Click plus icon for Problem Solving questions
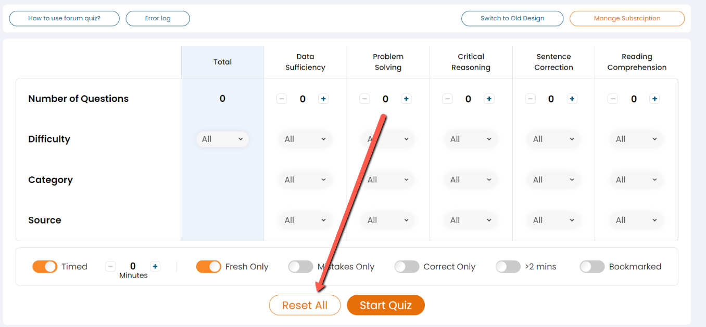 point(406,99)
